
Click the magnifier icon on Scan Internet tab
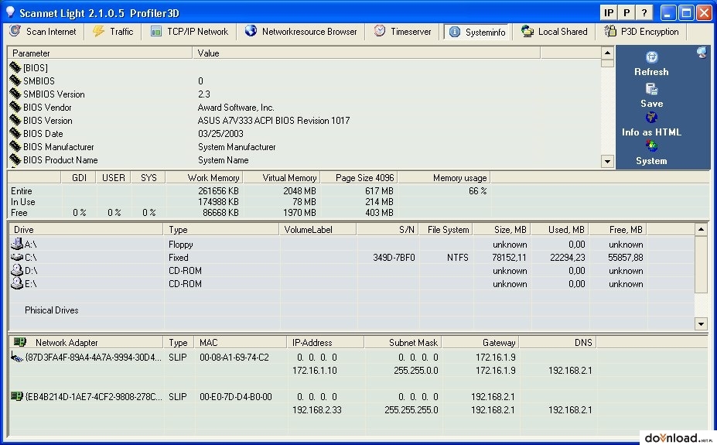[x=15, y=31]
